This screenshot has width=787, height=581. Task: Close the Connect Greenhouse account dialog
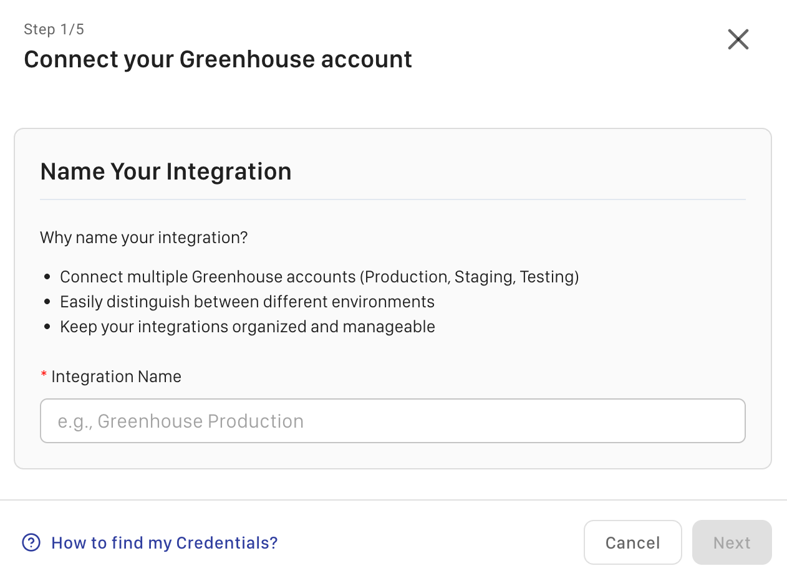click(x=738, y=40)
